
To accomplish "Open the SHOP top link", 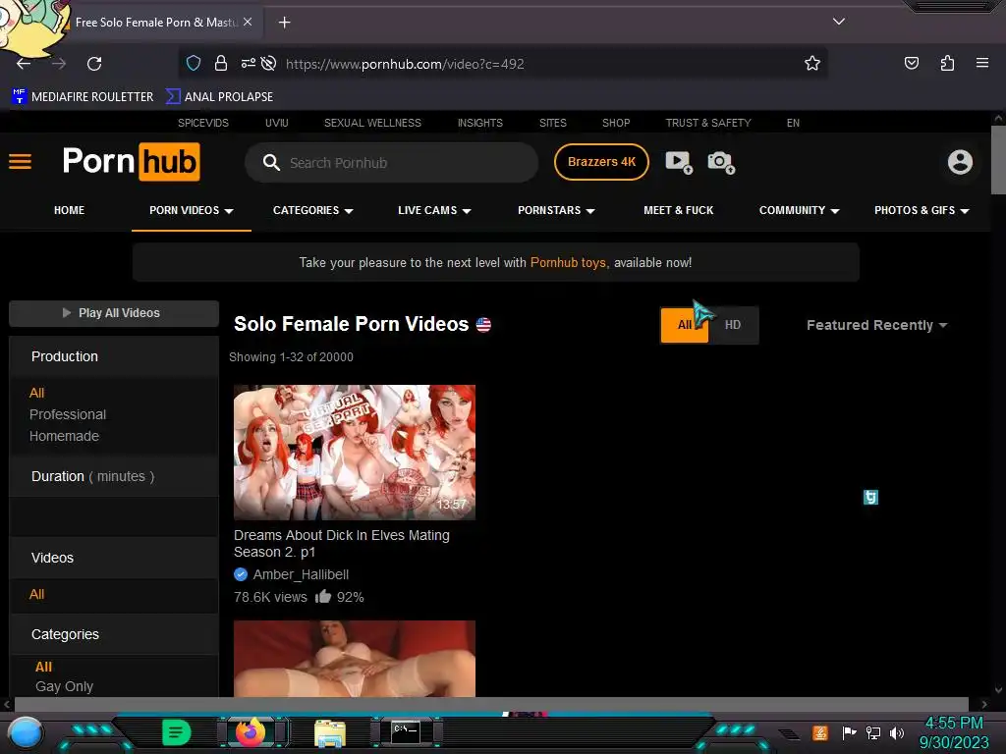I will pos(616,123).
